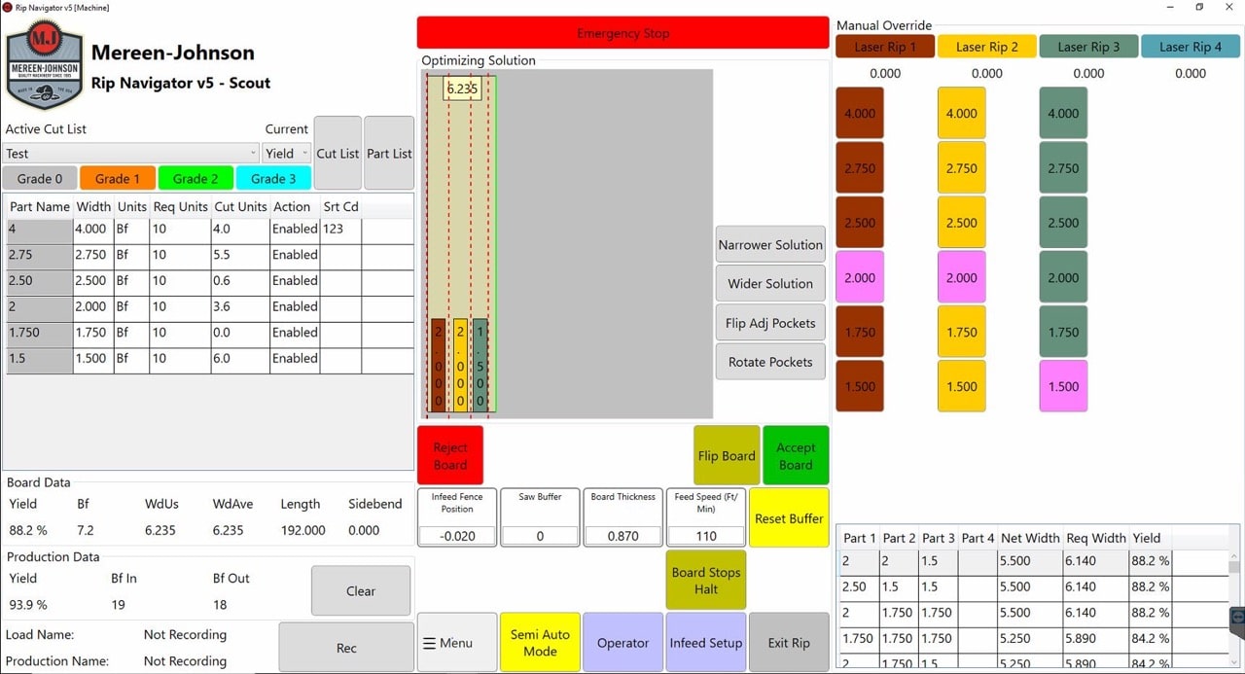
Task: Click the Enabled action cell for part 2.50
Action: [x=295, y=281]
